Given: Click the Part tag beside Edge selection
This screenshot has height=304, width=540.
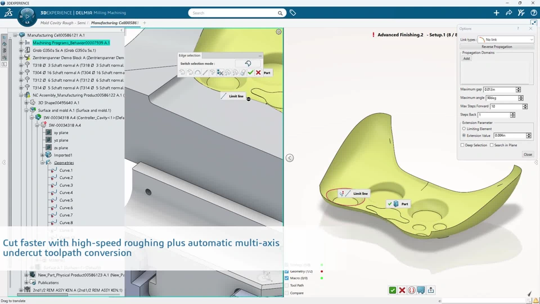Looking at the screenshot, I should click(x=267, y=73).
